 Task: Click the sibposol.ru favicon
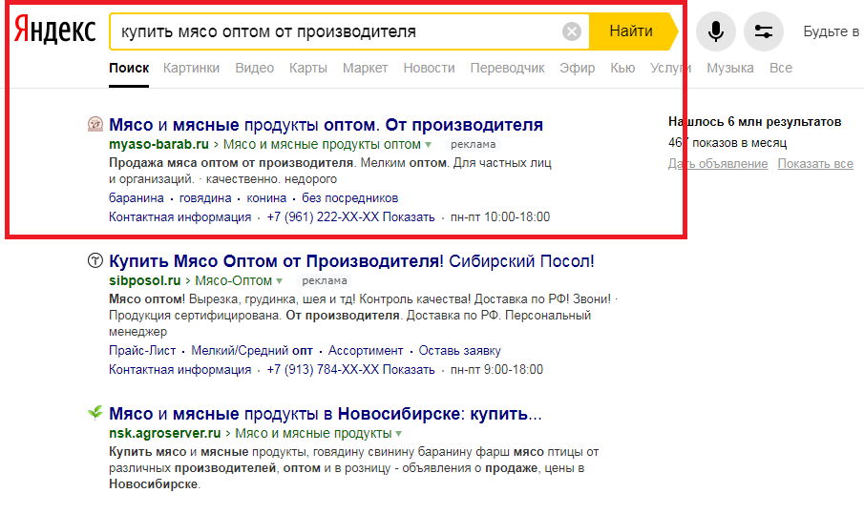95,260
